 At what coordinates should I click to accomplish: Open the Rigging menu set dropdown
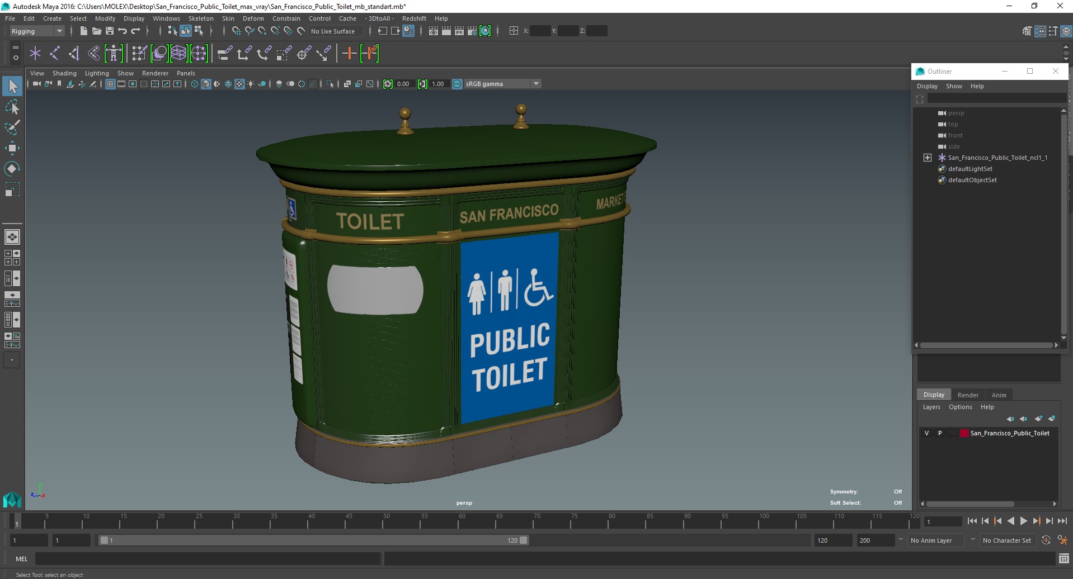point(37,31)
